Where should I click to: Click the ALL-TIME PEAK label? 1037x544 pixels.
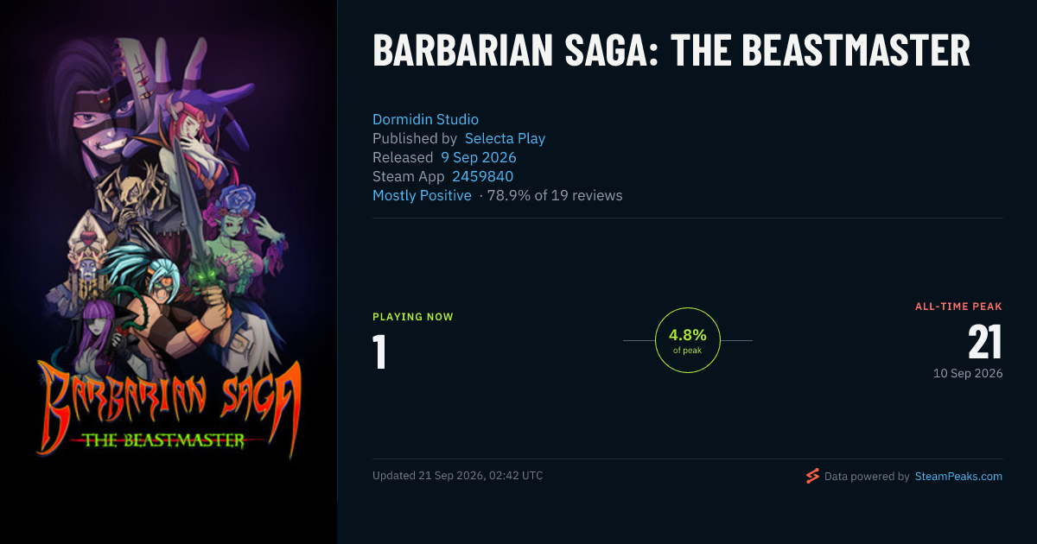(959, 307)
